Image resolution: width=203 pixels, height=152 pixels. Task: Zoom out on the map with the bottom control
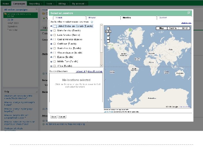[108, 41]
